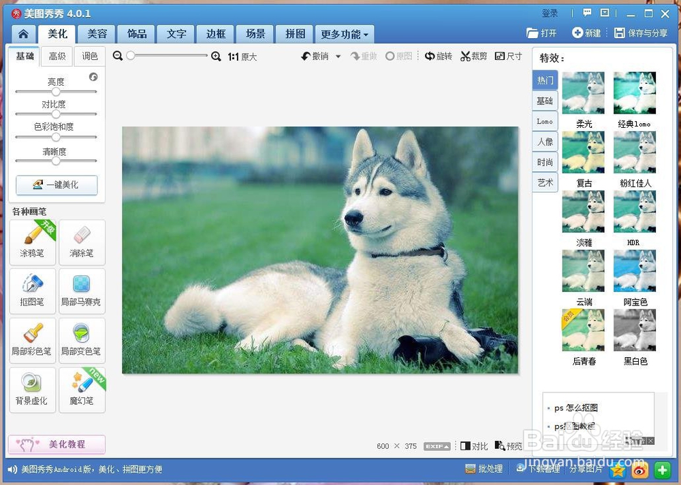Open the 背景虚化 background blur tool
The width and height of the screenshot is (681, 485).
coord(33,390)
